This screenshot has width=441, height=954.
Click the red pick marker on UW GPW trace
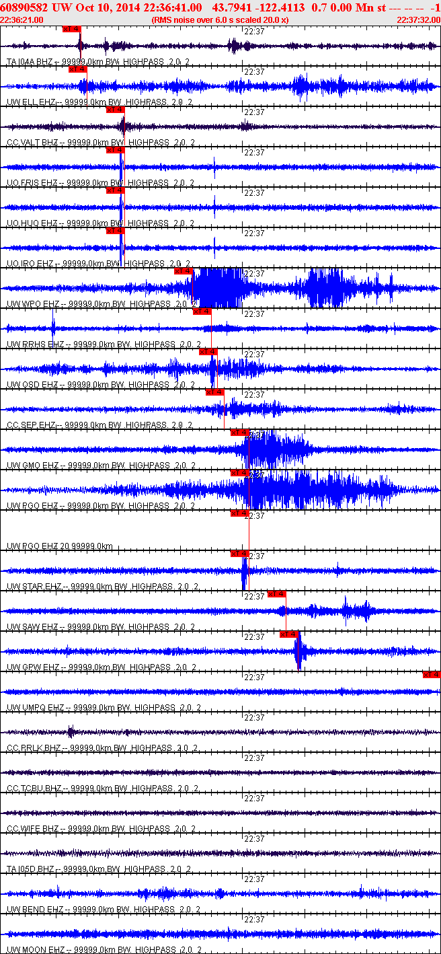289,634
